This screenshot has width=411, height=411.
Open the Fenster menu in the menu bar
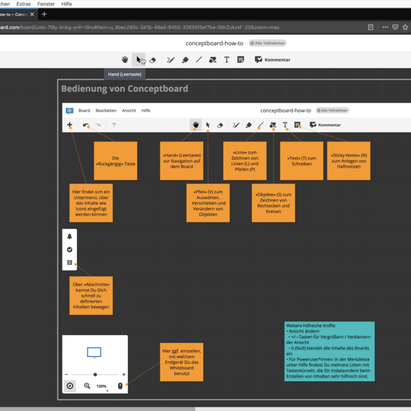(46, 4)
